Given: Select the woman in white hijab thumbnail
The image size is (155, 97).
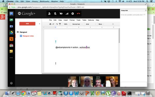Looking at the screenshot, I should point(87,81).
